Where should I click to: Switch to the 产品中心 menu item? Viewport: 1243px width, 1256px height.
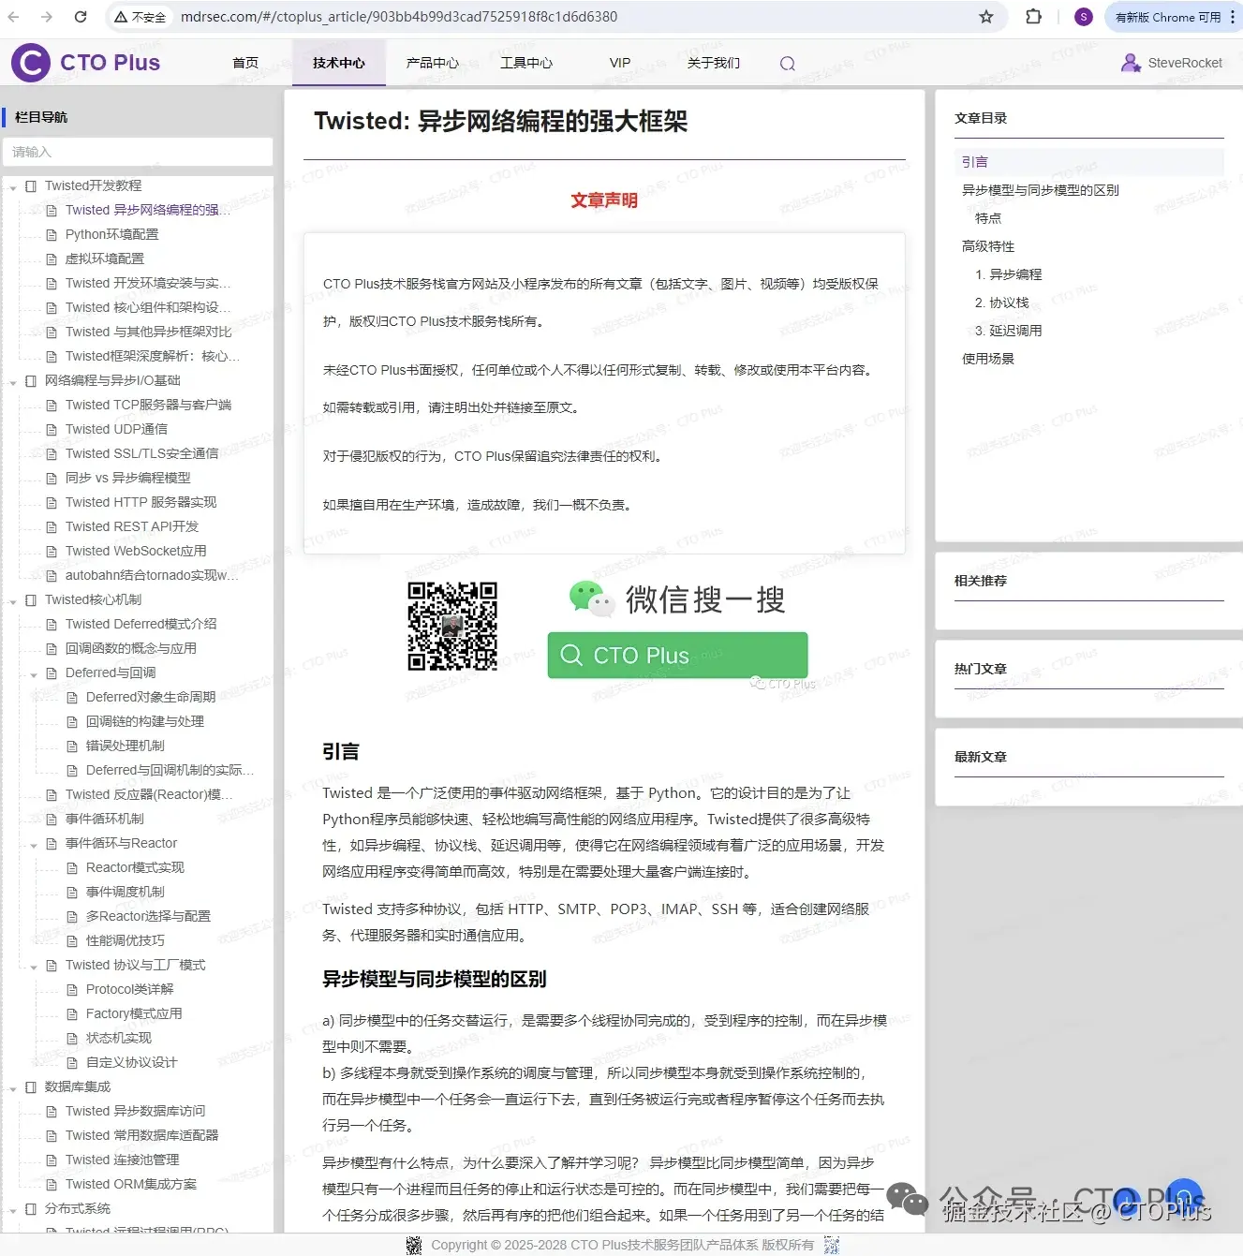(432, 63)
